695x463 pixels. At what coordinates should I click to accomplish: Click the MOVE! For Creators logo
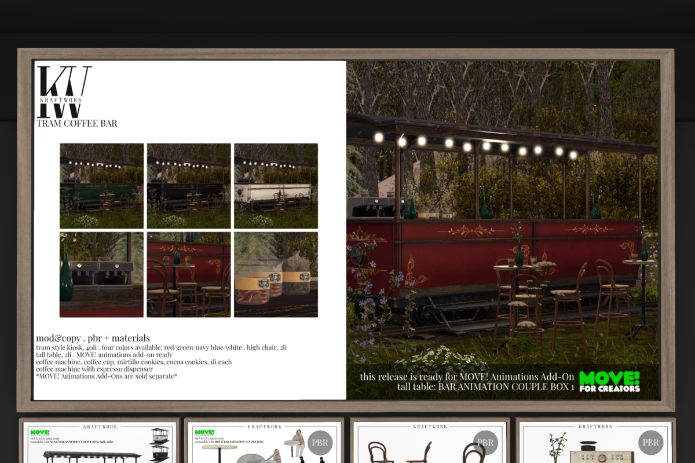(x=609, y=381)
